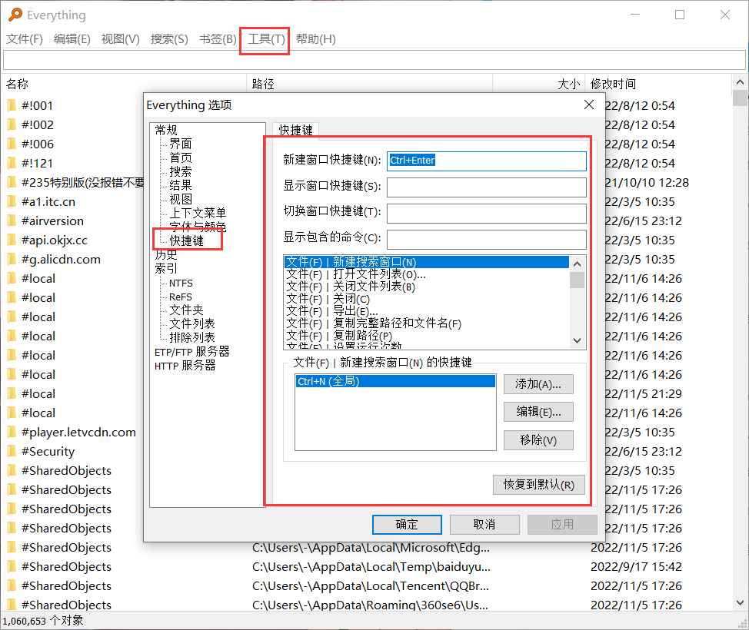Click the 移除(V) button
This screenshot has width=749, height=630.
point(538,440)
